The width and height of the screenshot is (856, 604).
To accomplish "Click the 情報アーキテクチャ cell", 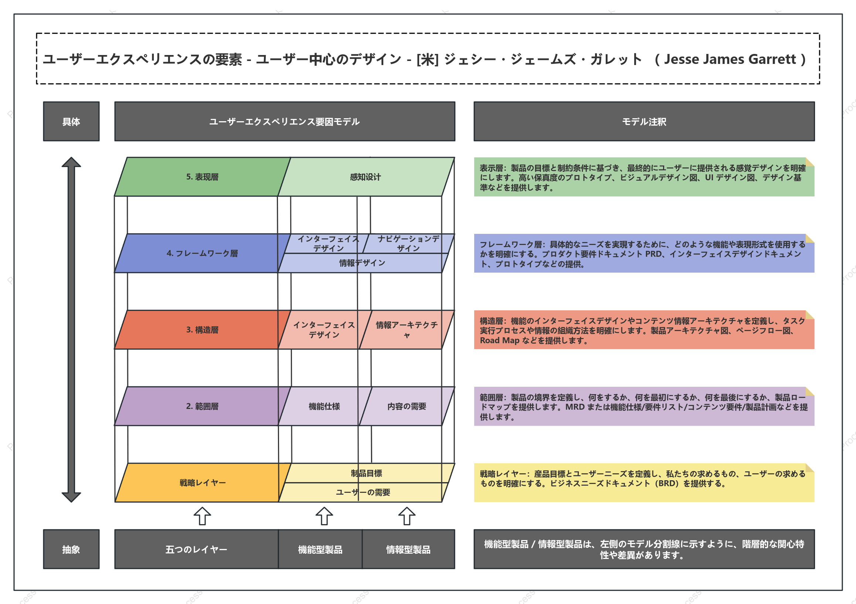I will coord(407,330).
